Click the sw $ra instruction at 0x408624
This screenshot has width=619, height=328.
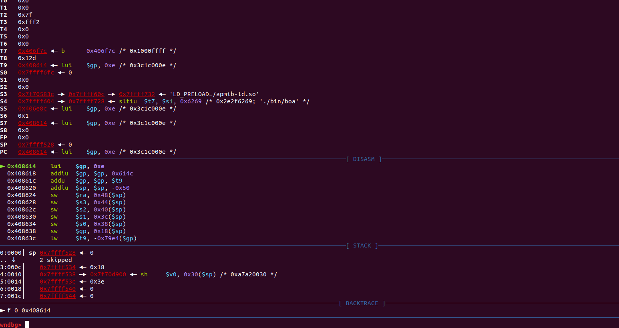coord(54,195)
